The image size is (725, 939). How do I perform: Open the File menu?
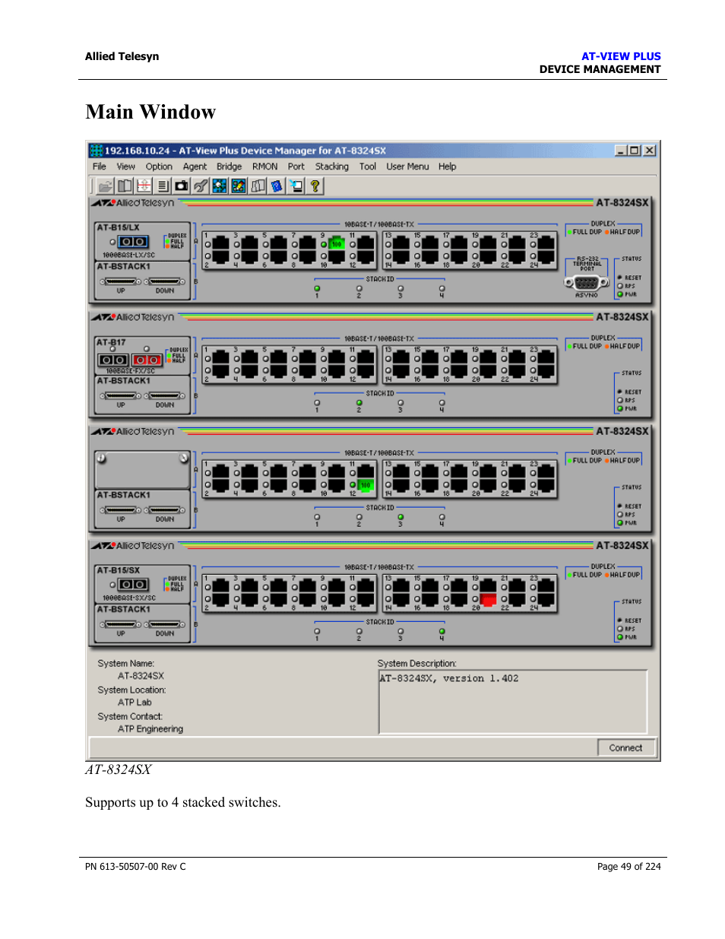click(x=100, y=167)
